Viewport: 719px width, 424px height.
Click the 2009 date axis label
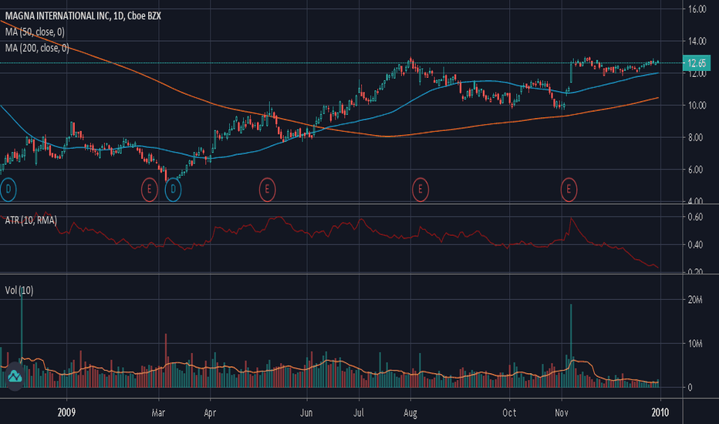(66, 412)
